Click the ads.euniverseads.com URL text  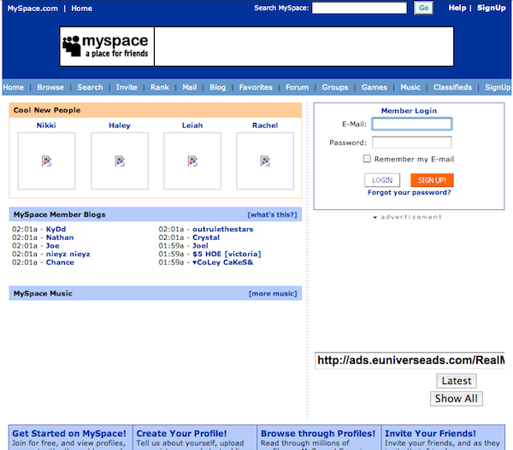point(410,360)
